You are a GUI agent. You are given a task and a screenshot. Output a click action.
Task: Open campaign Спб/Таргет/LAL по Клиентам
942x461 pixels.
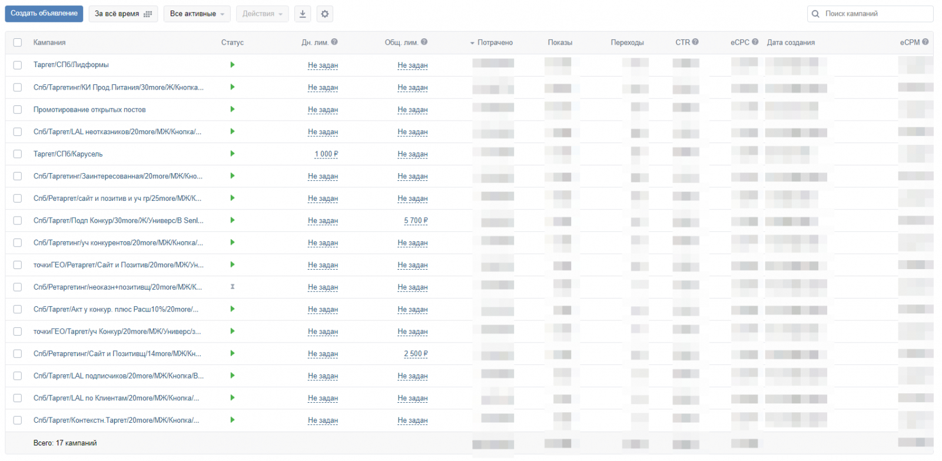[x=117, y=398]
